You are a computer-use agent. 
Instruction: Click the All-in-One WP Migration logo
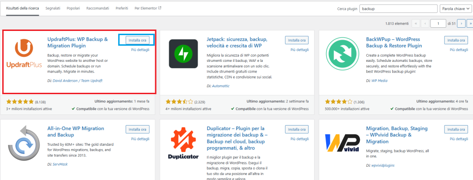click(x=24, y=143)
